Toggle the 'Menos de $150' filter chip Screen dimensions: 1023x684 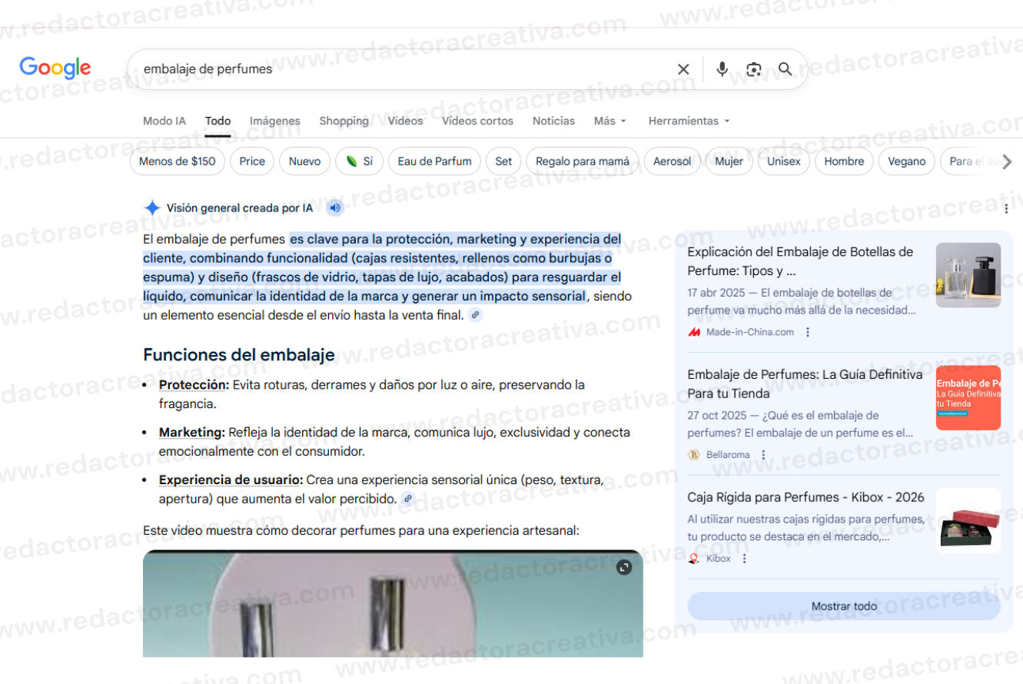(178, 161)
